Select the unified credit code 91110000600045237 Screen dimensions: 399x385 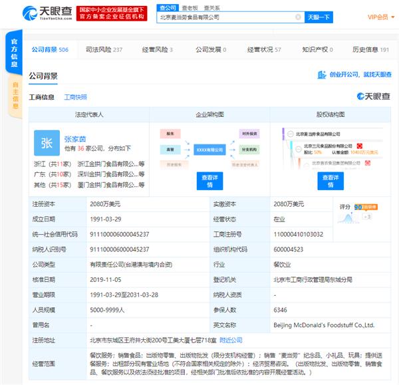point(120,234)
